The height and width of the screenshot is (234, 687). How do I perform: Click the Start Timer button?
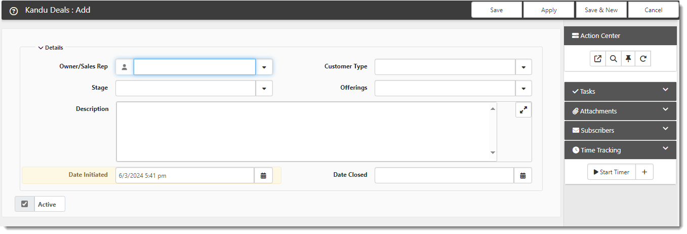click(611, 172)
